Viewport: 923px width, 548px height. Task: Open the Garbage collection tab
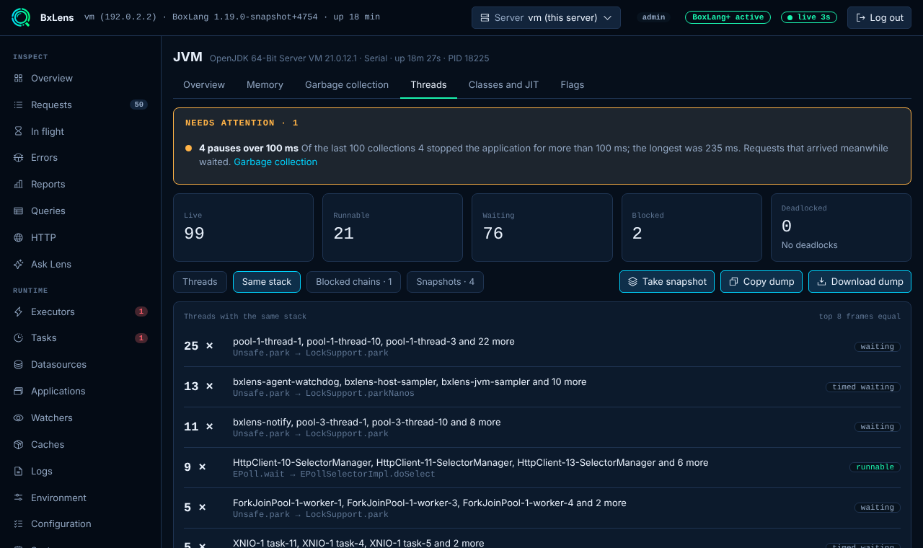coord(347,84)
